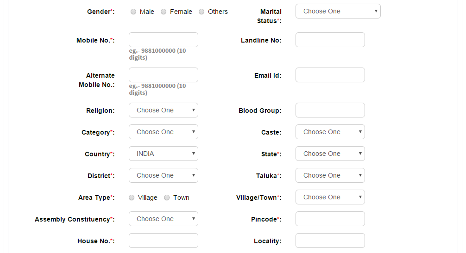Image resolution: width=466 pixels, height=253 pixels.
Task: Open the Taluka dropdown
Action: pos(330,175)
